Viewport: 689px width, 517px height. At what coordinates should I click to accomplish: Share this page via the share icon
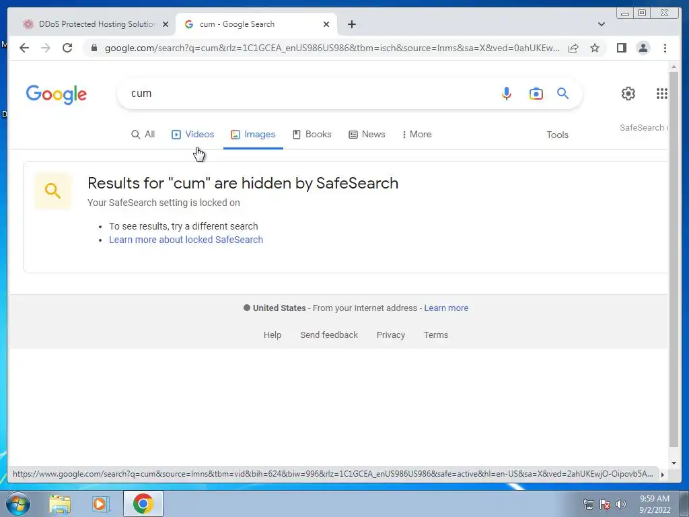[573, 48]
